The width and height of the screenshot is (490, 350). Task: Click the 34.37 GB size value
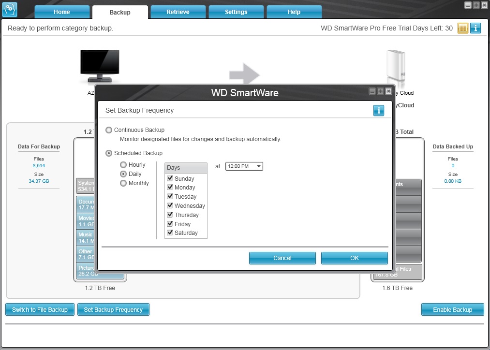39,181
